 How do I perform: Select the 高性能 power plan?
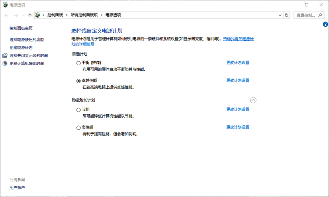pyautogui.click(x=78, y=128)
